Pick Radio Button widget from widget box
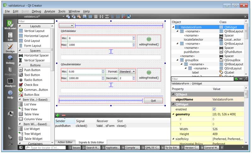252x153 pixels. [33, 80]
